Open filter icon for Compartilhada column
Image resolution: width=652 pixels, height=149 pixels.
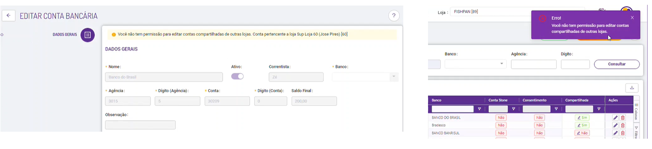pos(599,109)
